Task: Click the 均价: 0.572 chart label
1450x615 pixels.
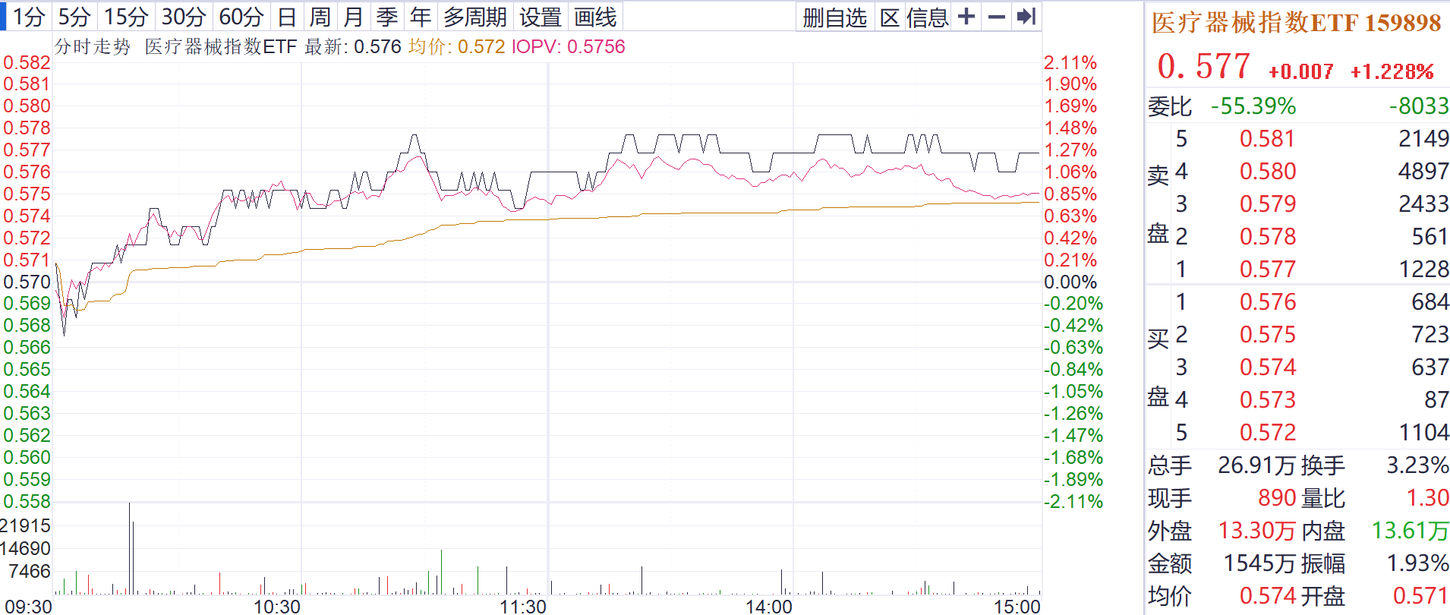Action: [x=456, y=46]
